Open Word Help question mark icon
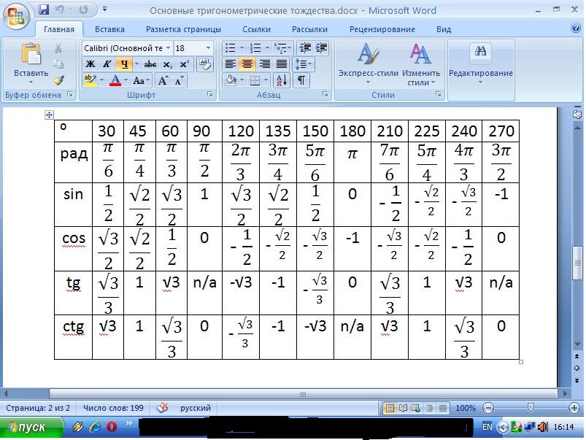The image size is (586, 440). click(576, 28)
